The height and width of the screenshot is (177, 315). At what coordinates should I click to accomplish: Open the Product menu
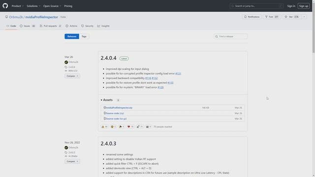[18, 6]
